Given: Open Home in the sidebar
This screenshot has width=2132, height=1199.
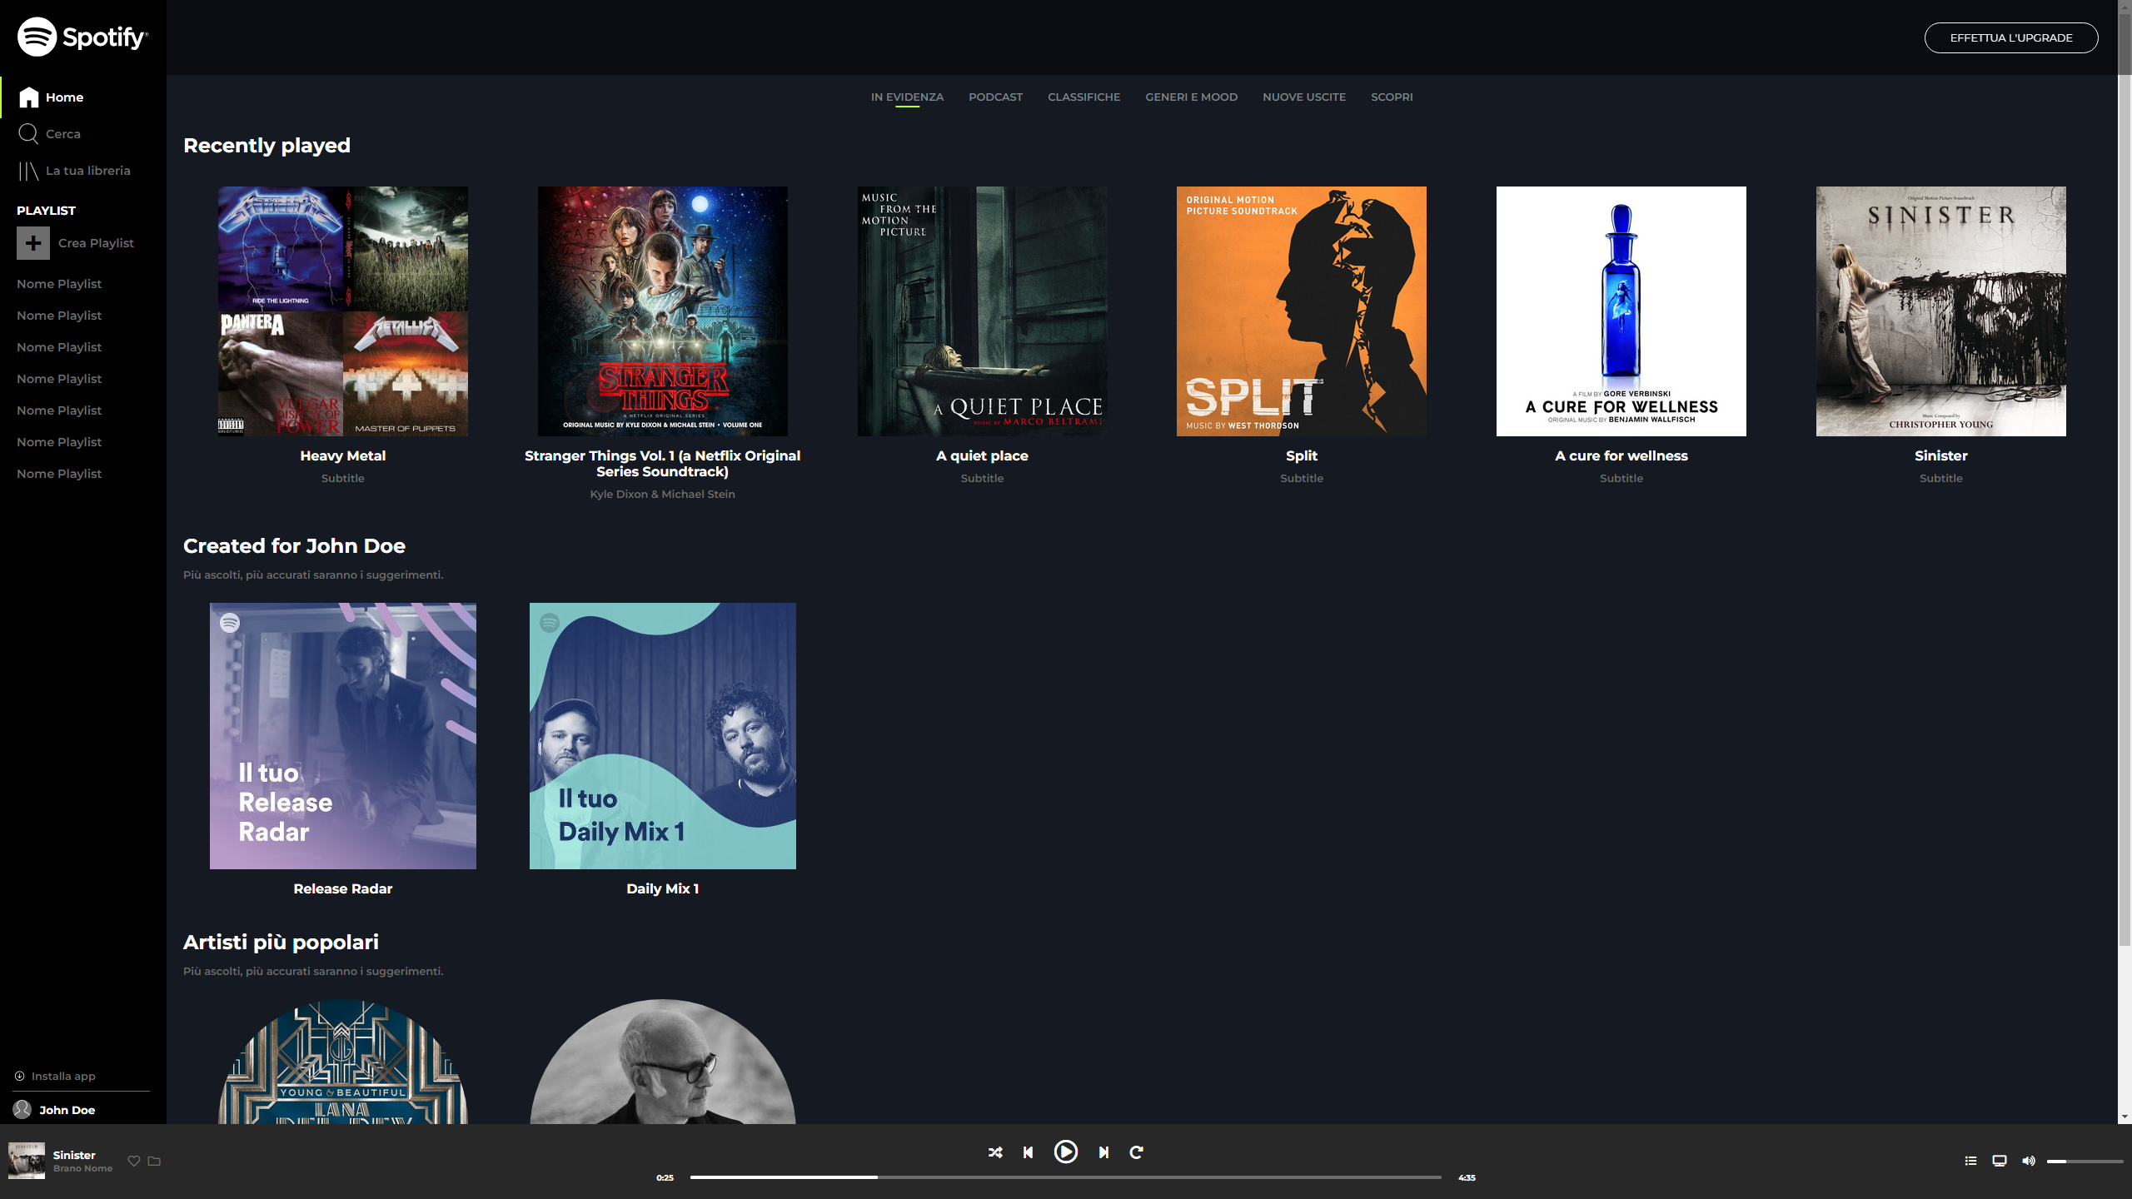Looking at the screenshot, I should pos(52,97).
